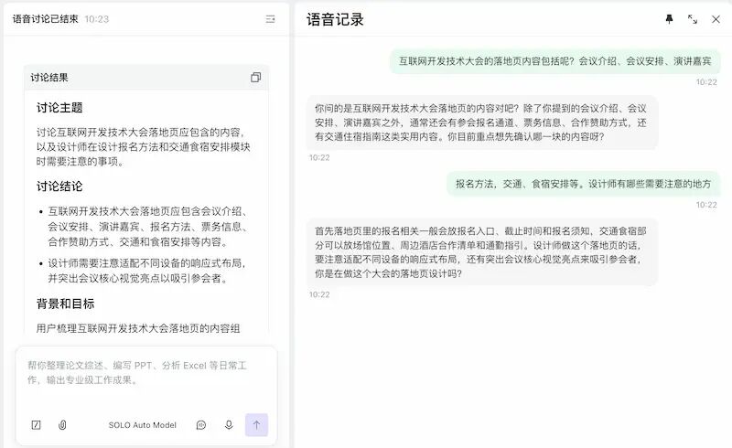Click the green message starting 报名方法，交通
732x448 pixels.
point(584,184)
